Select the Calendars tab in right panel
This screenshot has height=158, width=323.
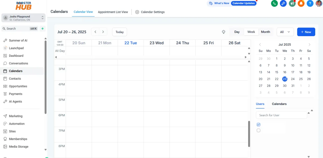[279, 104]
